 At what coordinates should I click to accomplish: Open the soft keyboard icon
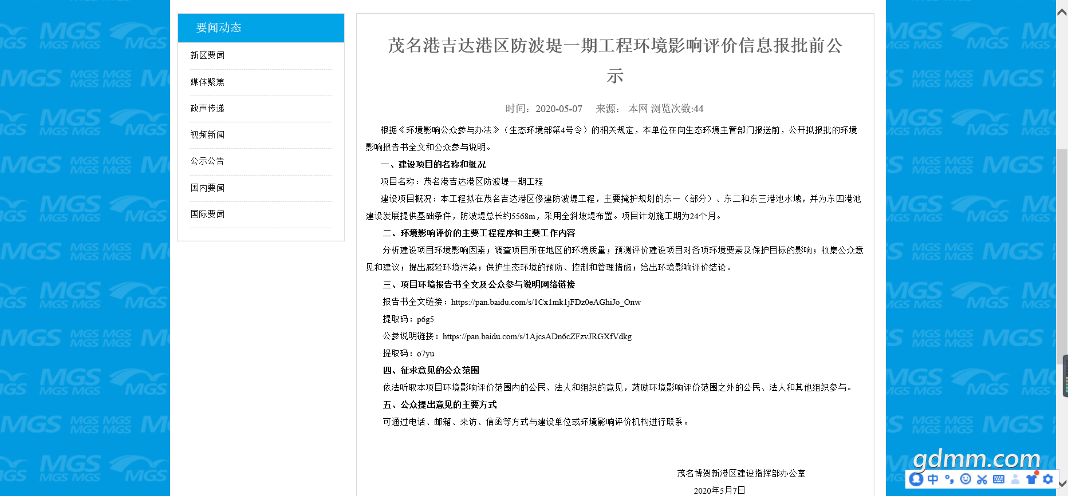[999, 479]
